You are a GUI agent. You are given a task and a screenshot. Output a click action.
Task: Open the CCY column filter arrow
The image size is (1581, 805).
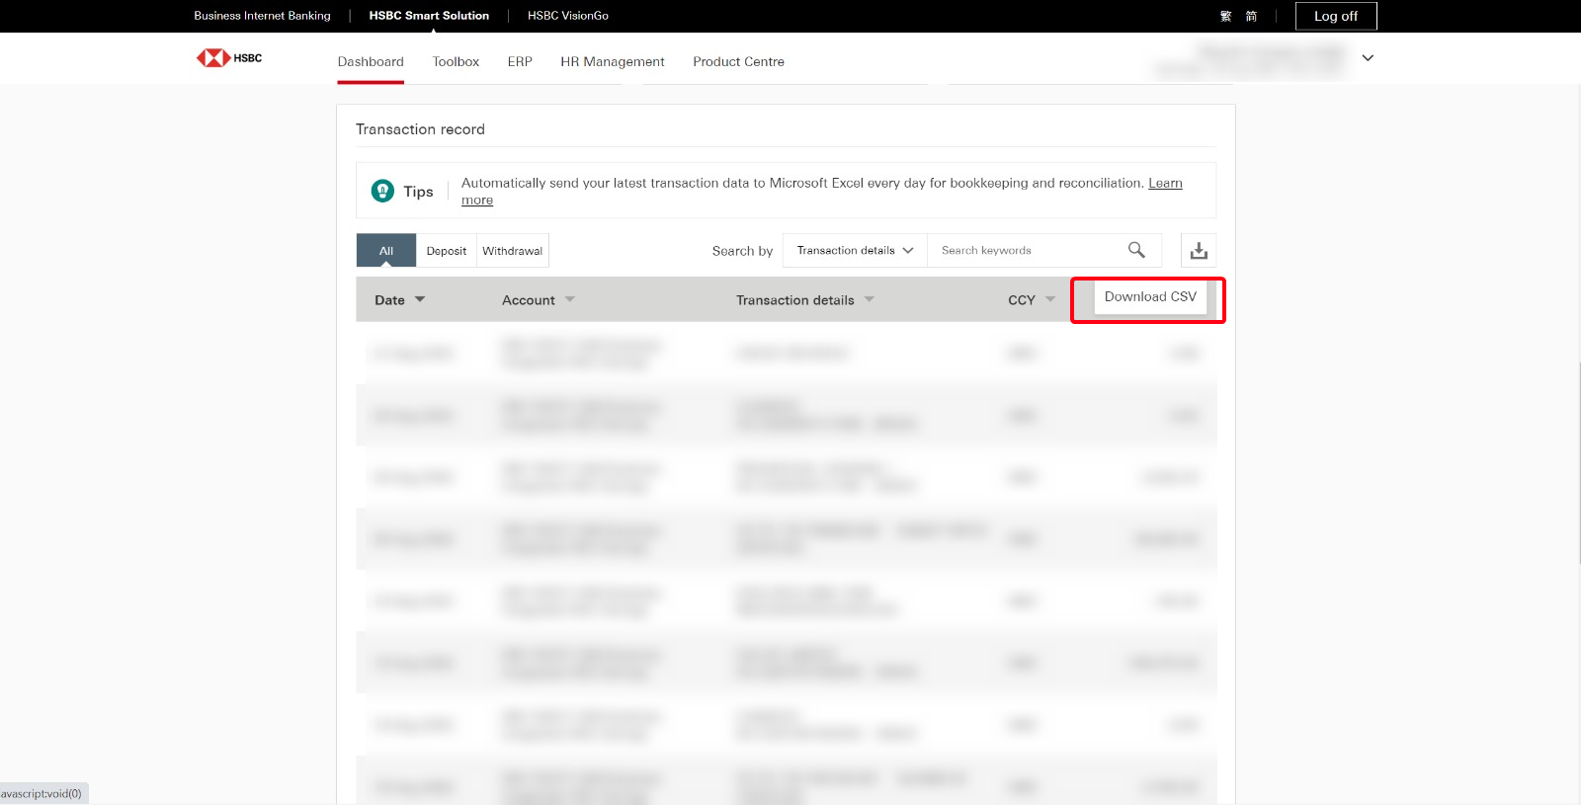(1050, 299)
